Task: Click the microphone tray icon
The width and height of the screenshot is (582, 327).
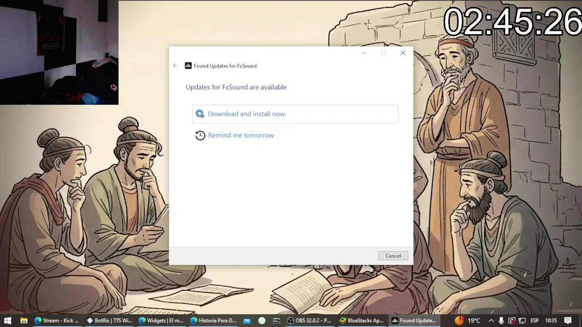Action: point(501,321)
